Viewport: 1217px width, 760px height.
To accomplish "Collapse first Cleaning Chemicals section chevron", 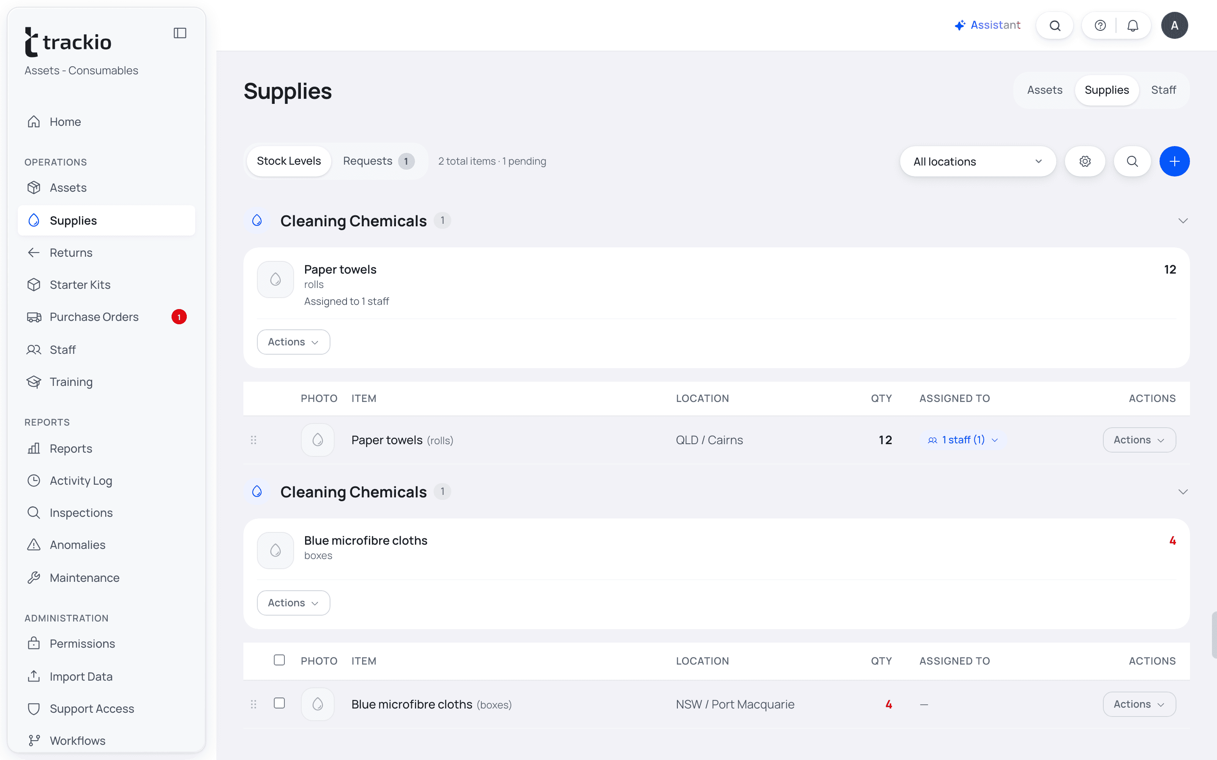I will 1183,221.
